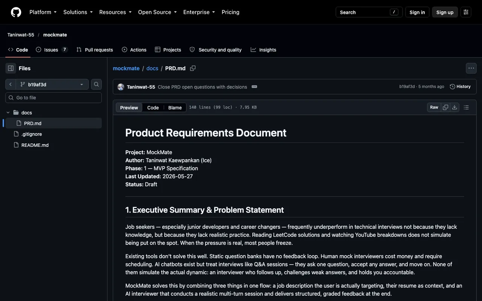Download the raw PRD.md file

tap(455, 107)
